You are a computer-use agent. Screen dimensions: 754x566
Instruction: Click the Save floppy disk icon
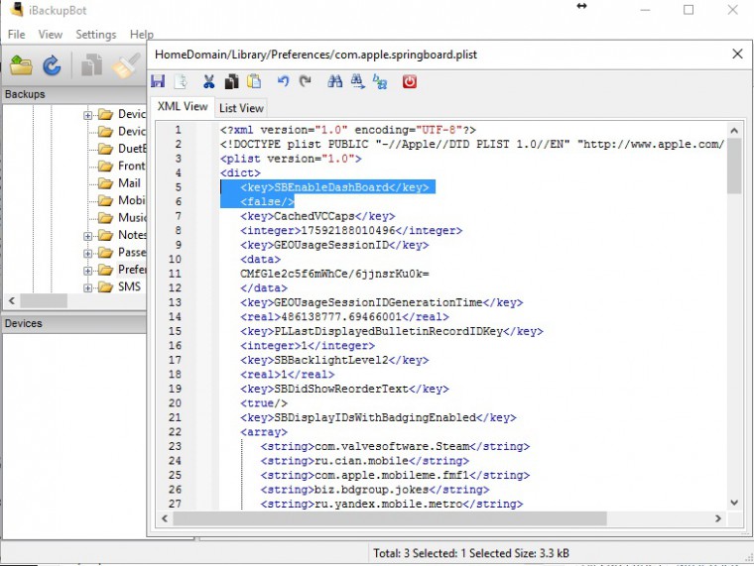(159, 82)
